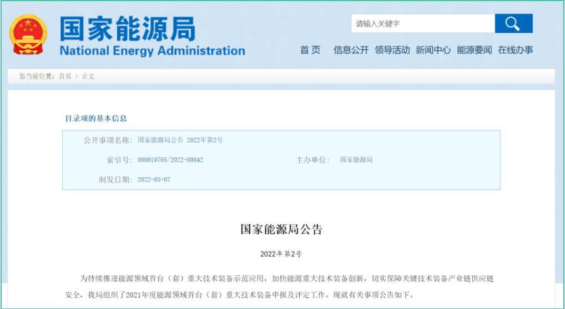Screen dimensions: 565x309
Task: Click the article title 国家能源局公告
Action: click(x=281, y=229)
